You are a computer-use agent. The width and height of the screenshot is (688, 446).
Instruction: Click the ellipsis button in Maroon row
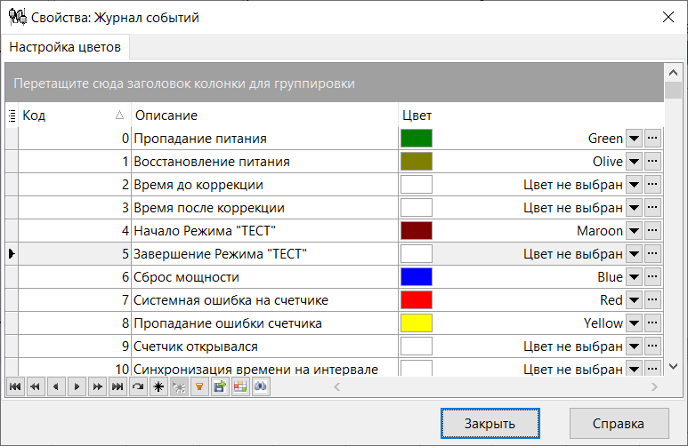[653, 231]
